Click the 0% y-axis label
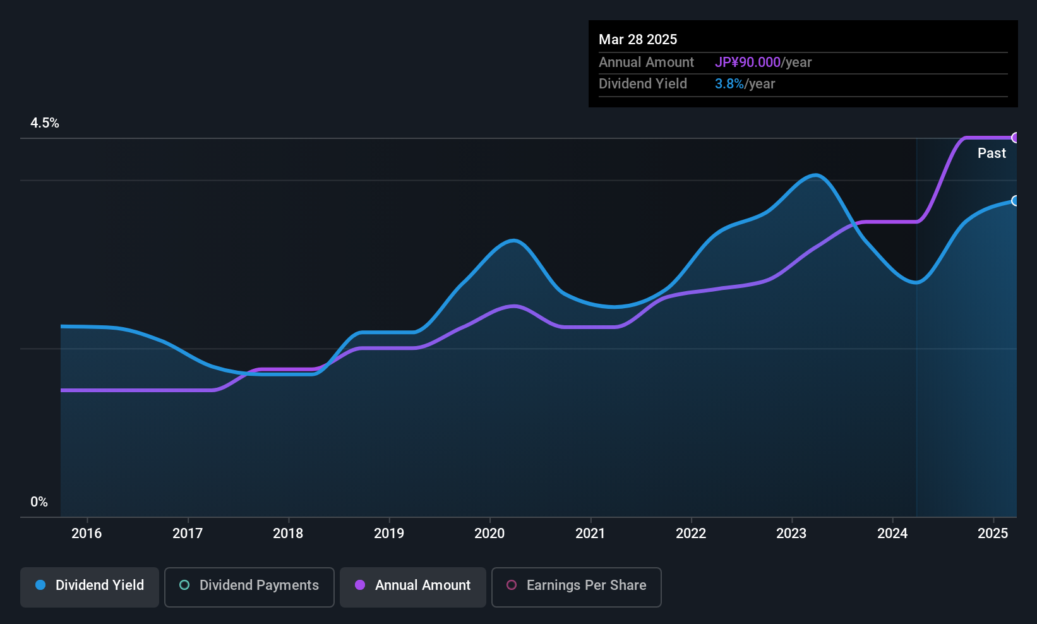1037x624 pixels. [39, 502]
